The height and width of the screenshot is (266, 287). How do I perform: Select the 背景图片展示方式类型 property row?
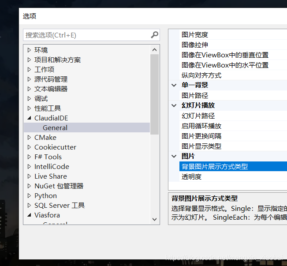pos(233,166)
